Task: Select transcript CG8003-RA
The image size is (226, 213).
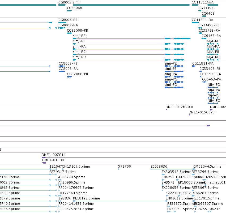Action: (68, 25)
